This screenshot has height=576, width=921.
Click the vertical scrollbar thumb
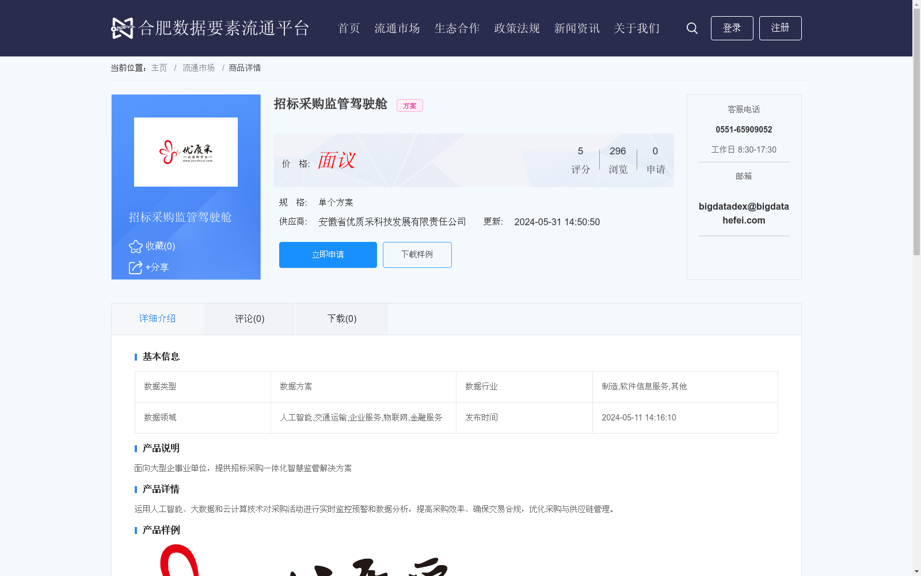(x=916, y=132)
